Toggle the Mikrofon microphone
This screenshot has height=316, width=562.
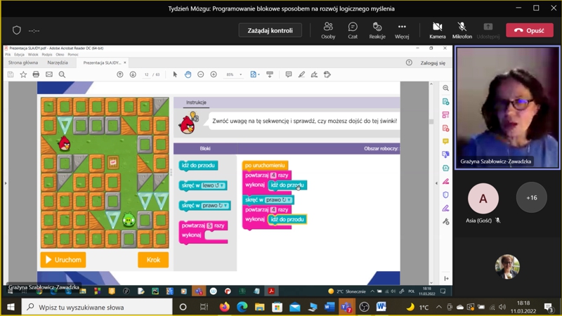(462, 30)
